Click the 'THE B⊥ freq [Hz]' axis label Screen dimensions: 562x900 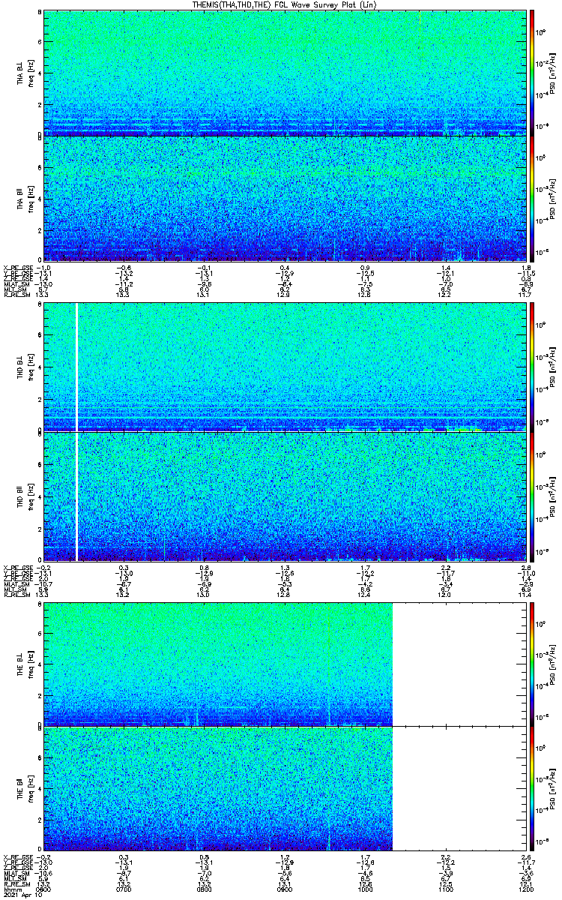(25, 664)
